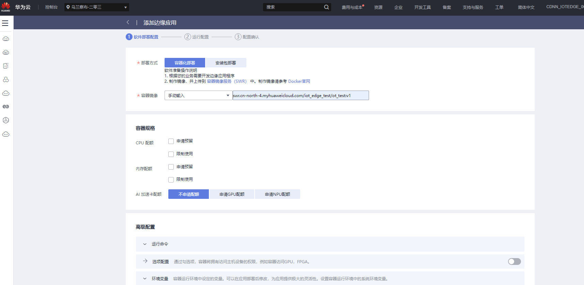The image size is (584, 285).
Task: Enable the 选项配置 toggle switch
Action: click(x=514, y=262)
